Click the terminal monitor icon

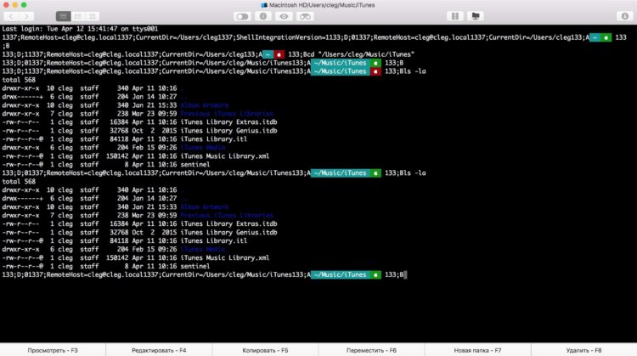tap(476, 16)
